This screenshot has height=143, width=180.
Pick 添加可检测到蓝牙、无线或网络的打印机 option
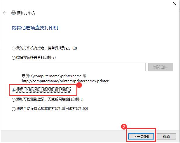(13, 100)
